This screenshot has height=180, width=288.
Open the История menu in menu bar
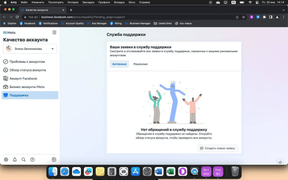(x=73, y=2)
